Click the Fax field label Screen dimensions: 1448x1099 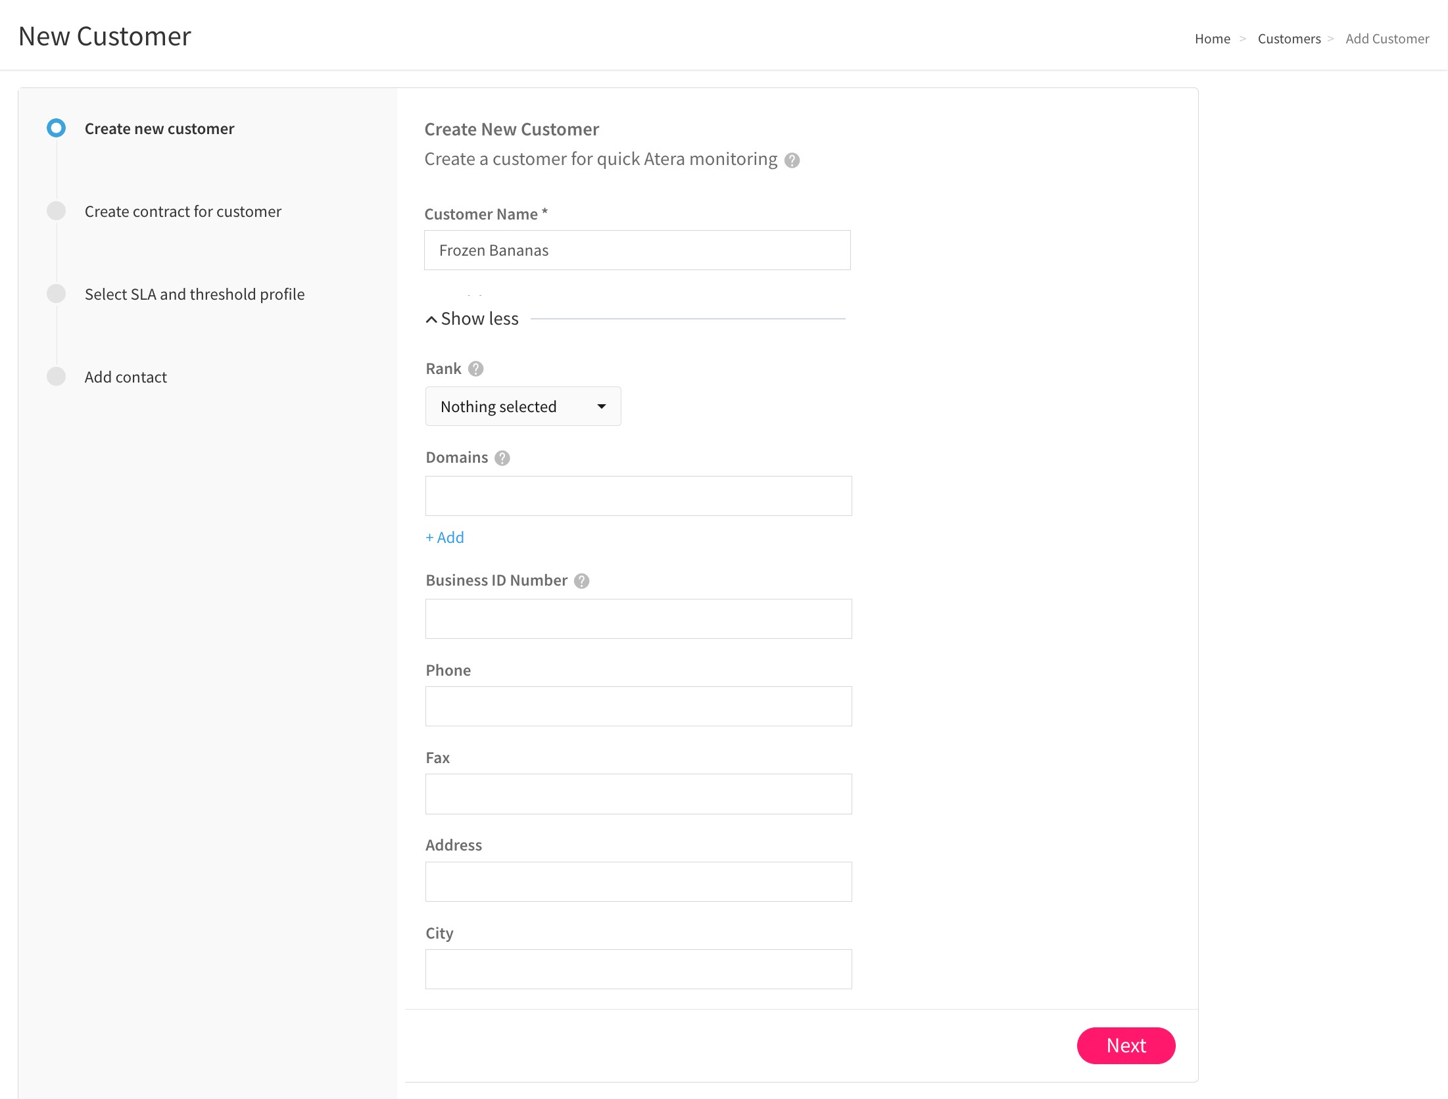point(437,758)
